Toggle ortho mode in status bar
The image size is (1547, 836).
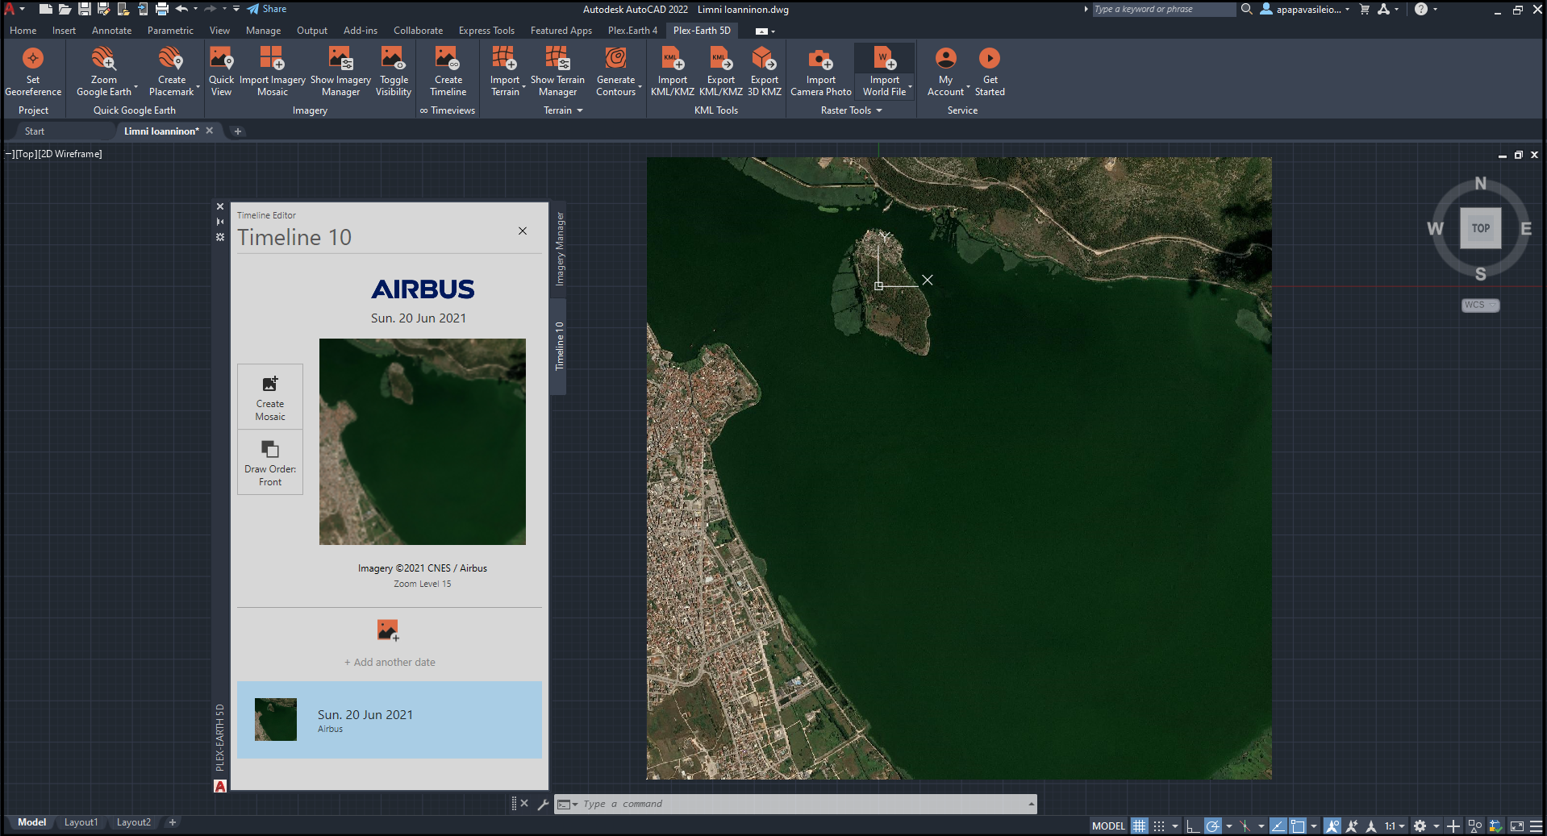[1192, 826]
